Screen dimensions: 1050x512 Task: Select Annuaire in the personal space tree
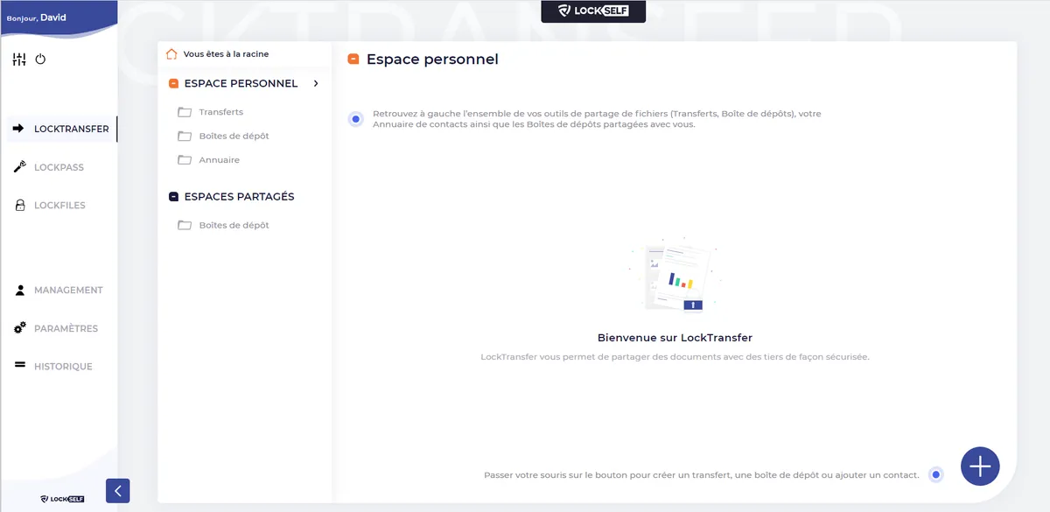tap(220, 160)
